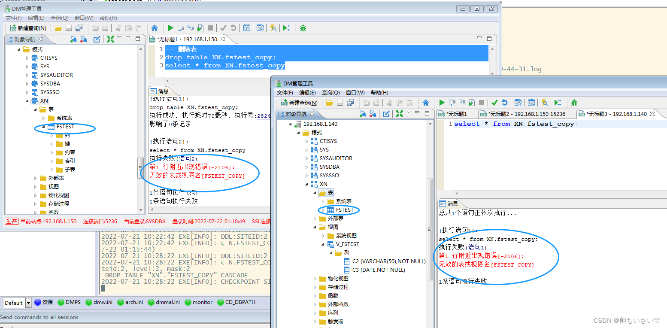
Task: Click the green expand arrows icon, front navigator
Action: [x=400, y=114]
